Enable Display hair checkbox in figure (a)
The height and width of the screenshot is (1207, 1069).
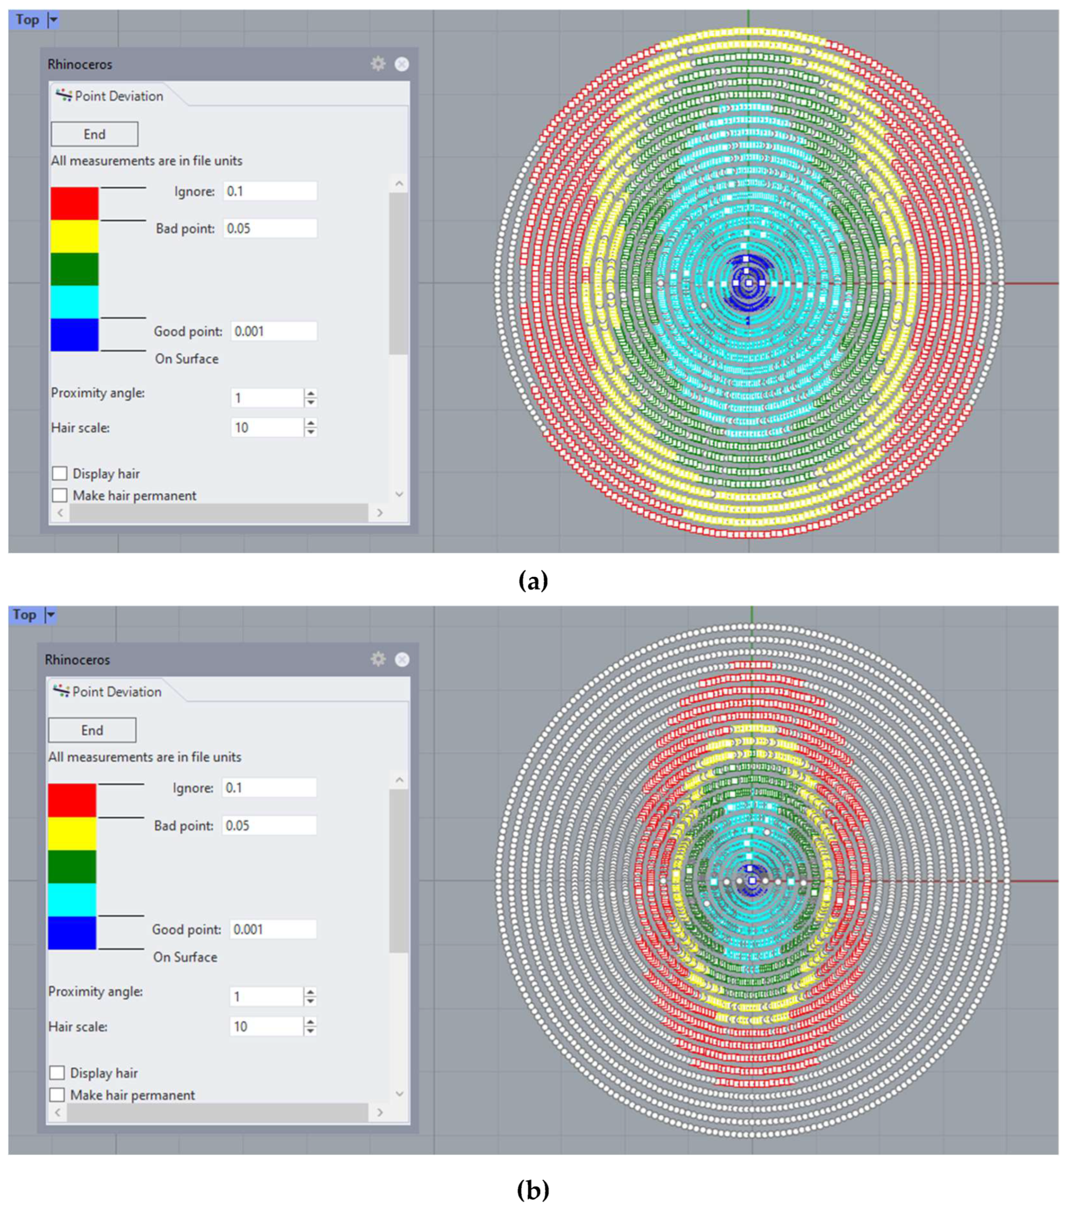60,474
